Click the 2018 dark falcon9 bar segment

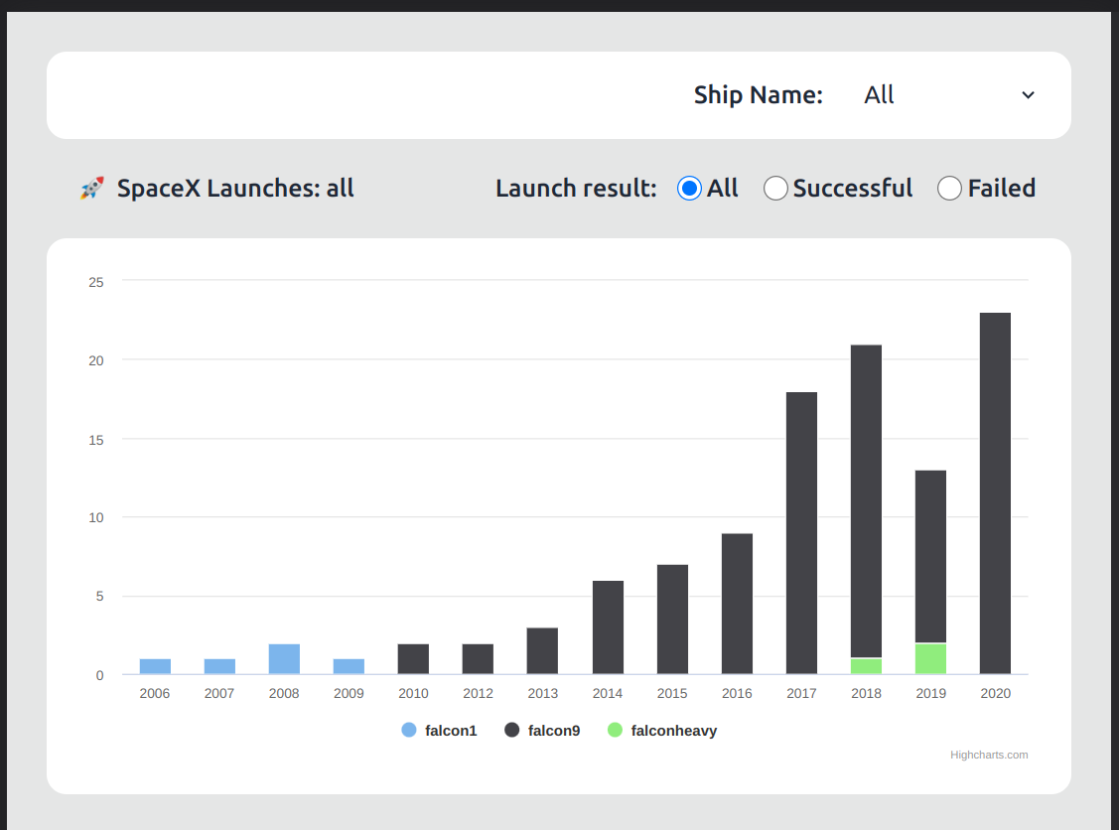(867, 501)
